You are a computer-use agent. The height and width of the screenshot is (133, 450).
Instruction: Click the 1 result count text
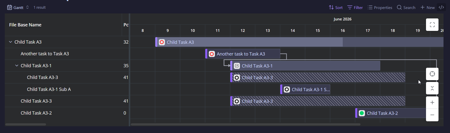point(39,7)
